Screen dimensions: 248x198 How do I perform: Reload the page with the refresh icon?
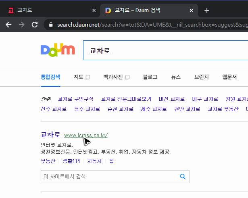tap(35, 25)
